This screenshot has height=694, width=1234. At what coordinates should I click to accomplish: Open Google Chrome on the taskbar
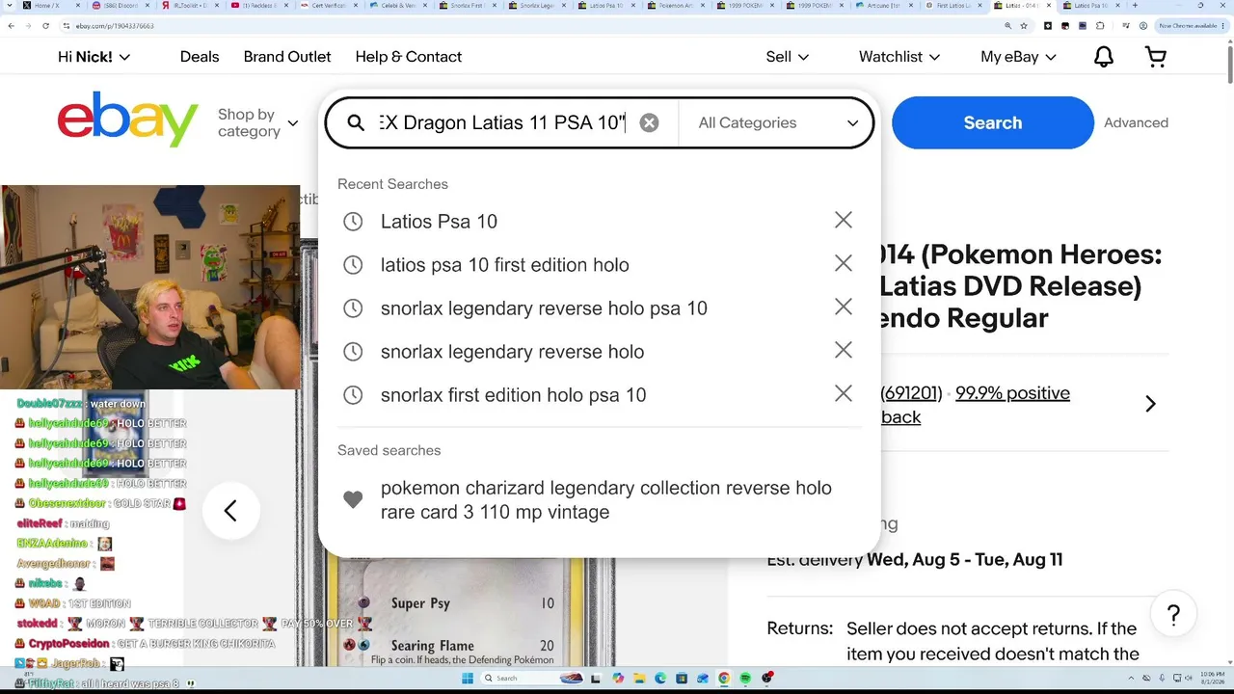pos(724,679)
